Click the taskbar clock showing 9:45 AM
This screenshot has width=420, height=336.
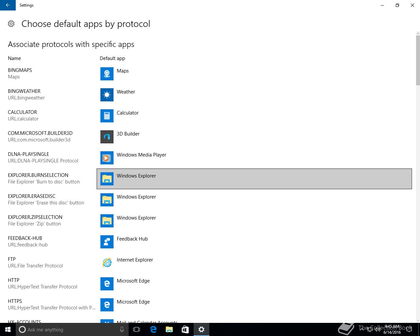(392, 329)
